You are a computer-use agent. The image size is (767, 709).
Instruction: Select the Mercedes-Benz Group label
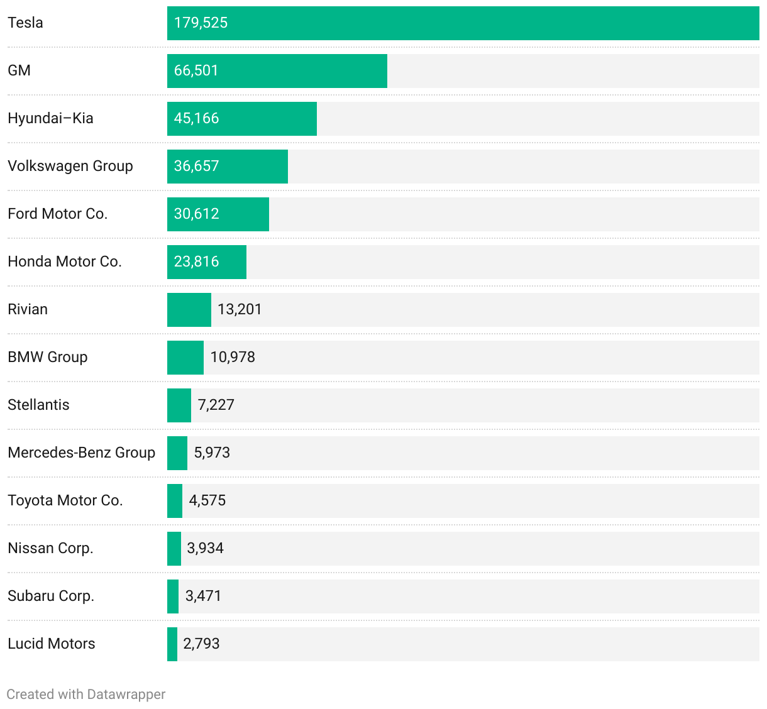pos(82,453)
